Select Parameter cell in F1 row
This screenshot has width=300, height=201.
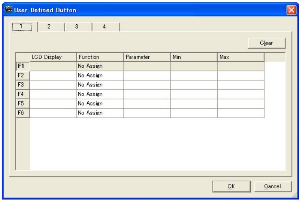[x=147, y=66]
